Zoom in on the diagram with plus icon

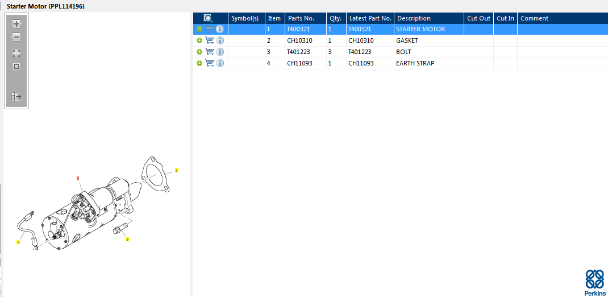[x=16, y=24]
